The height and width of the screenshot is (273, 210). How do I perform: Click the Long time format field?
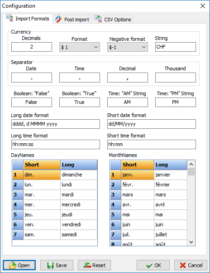click(x=56, y=144)
